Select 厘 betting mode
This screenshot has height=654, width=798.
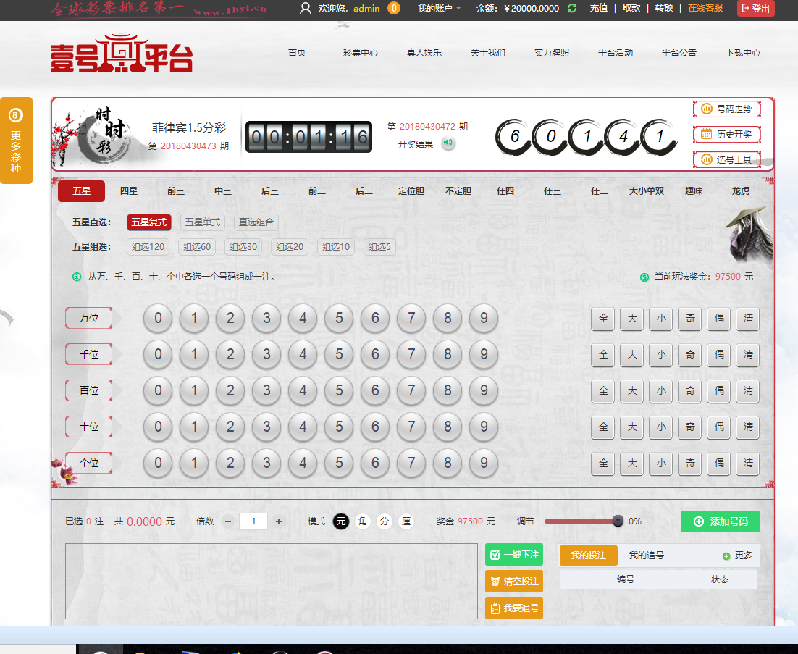coord(406,521)
